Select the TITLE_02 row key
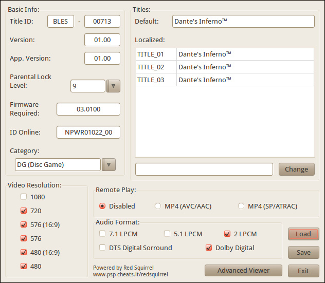The height and width of the screenshot is (283, 325). pos(156,67)
